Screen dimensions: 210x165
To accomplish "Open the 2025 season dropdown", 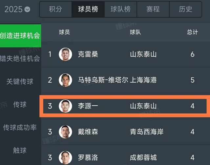I will click(18, 9).
